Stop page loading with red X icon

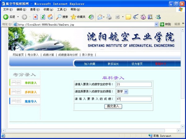(x=35, y=17)
